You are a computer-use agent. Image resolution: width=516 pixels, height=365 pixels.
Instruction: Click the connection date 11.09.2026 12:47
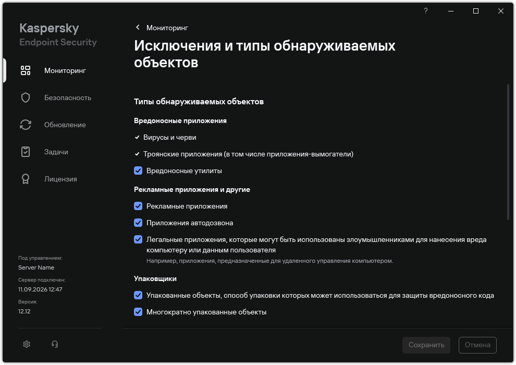(40, 289)
